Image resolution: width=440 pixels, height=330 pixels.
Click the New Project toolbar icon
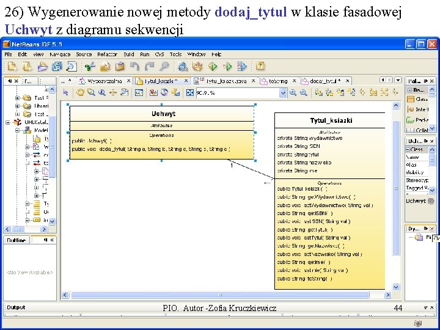28,67
